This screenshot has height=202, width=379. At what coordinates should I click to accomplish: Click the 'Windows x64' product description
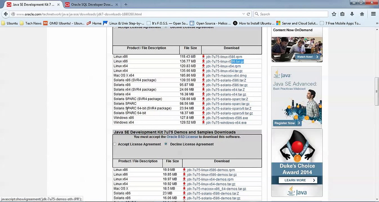[x=124, y=123]
